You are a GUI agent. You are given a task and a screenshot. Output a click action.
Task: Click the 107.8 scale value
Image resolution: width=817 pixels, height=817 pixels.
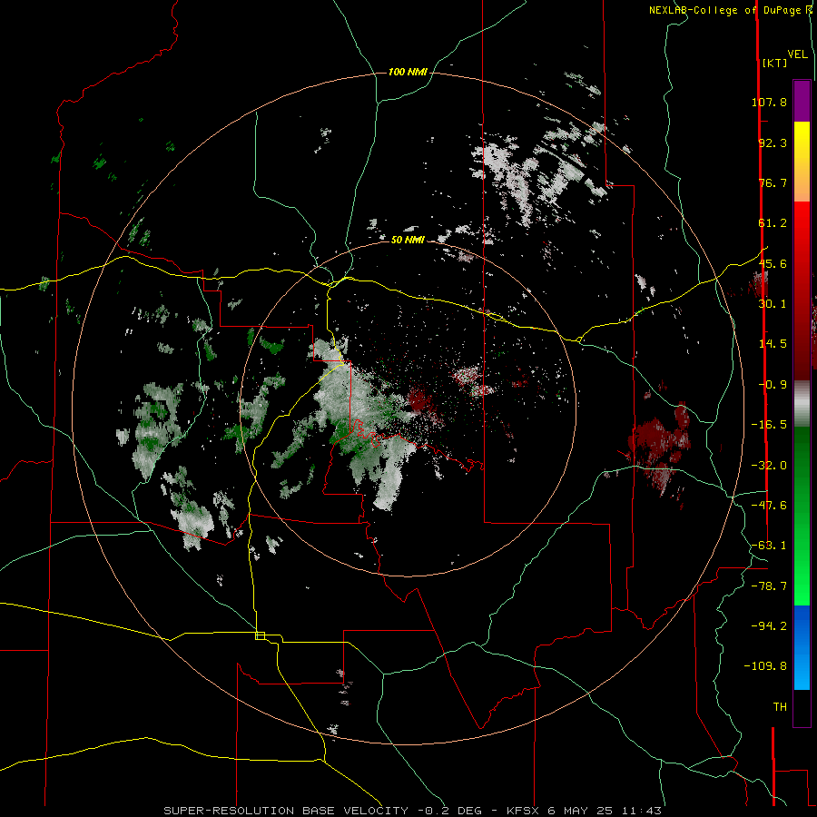[x=769, y=102]
